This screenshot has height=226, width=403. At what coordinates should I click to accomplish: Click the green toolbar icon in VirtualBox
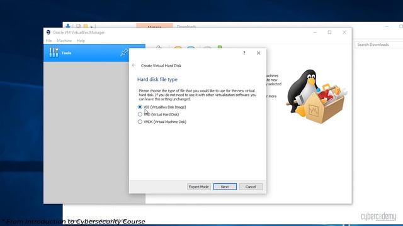coord(220,47)
